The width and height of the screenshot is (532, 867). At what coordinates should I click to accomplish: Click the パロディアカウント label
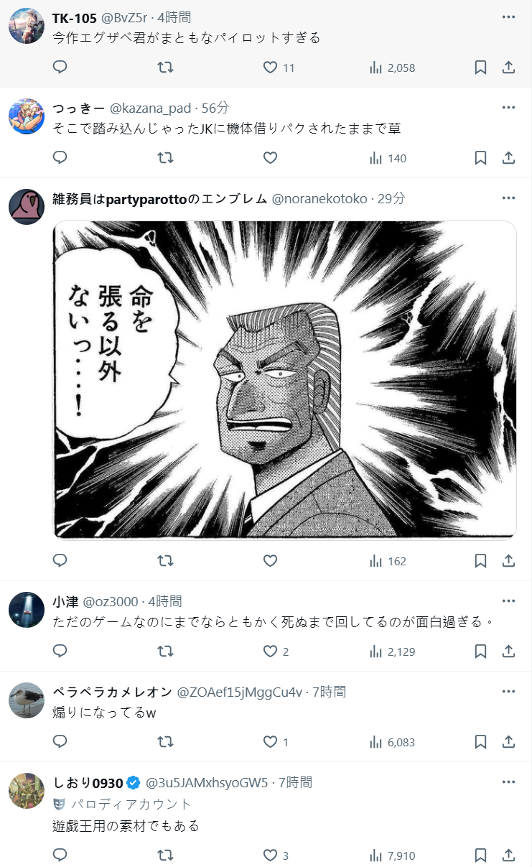point(131,804)
